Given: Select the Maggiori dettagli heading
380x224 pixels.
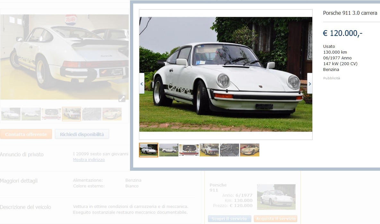Looking at the screenshot, I should pos(19,181).
